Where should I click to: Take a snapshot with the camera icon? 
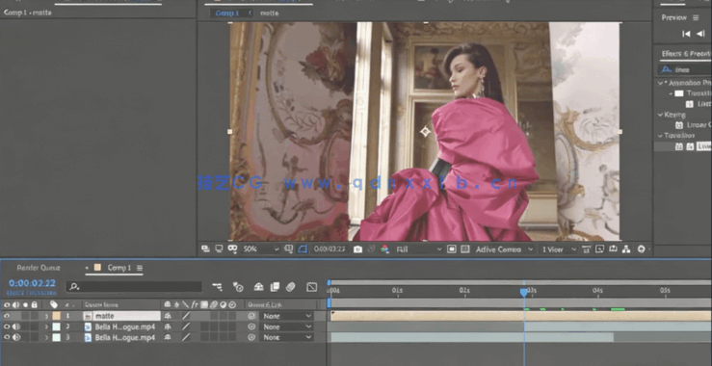[357, 248]
